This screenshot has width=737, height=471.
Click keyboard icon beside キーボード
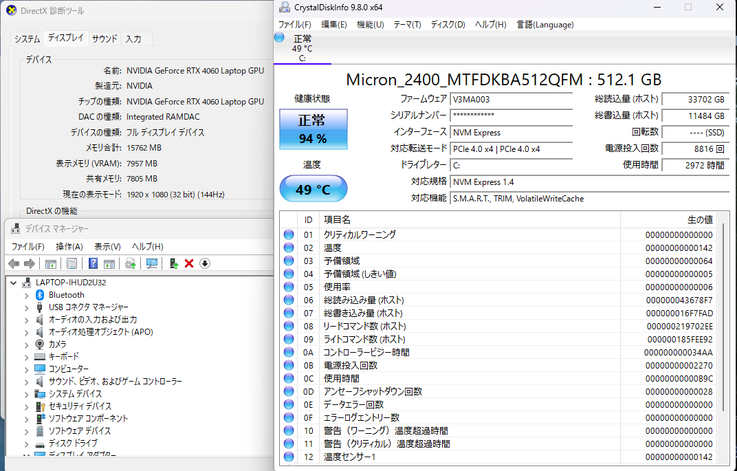point(40,356)
